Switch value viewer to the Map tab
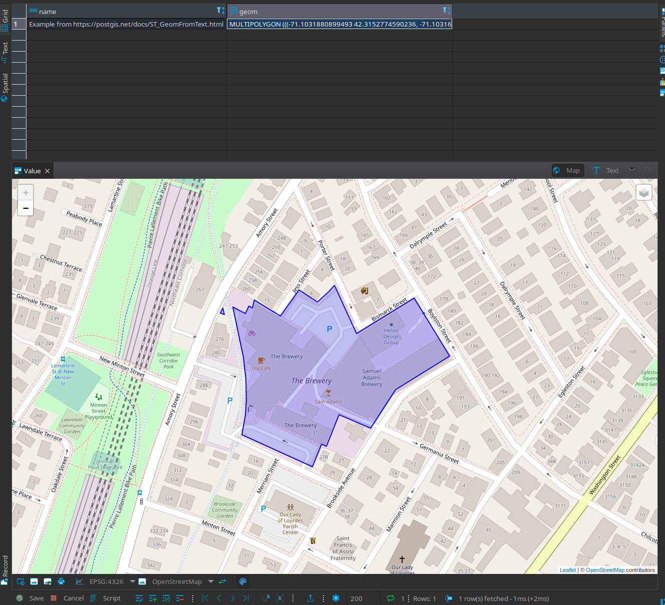 click(568, 170)
